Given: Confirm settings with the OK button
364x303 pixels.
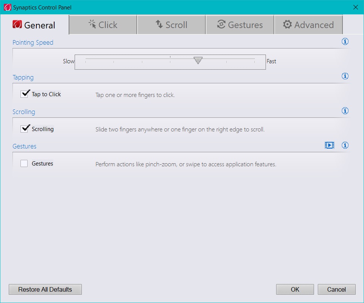Looking at the screenshot, I should (295, 289).
